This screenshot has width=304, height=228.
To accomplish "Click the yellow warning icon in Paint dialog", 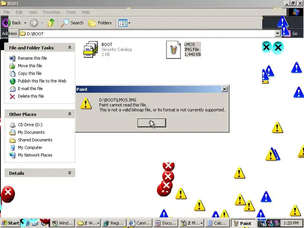I will point(86,103).
